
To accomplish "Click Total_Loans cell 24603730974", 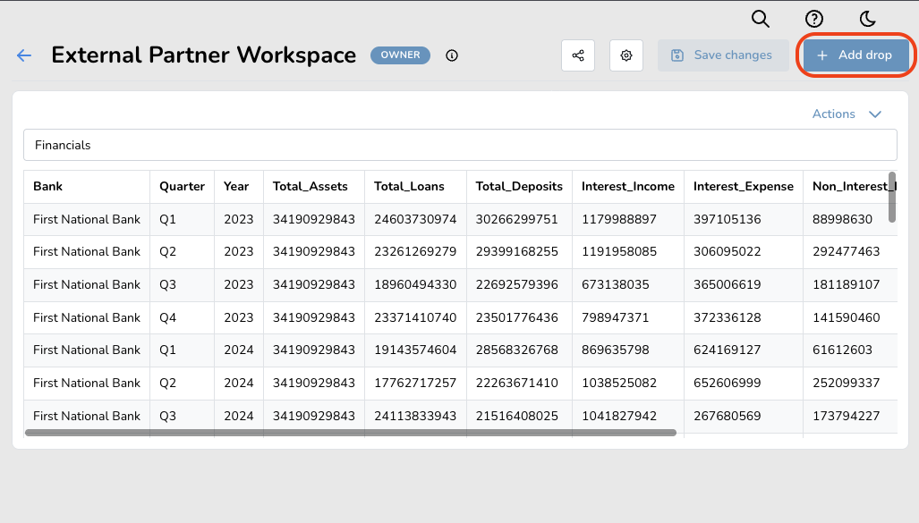I will [415, 219].
